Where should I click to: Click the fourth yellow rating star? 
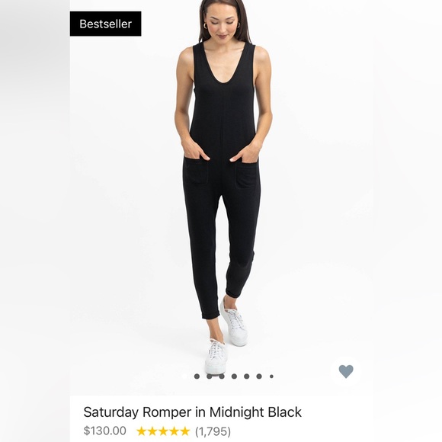point(174,431)
